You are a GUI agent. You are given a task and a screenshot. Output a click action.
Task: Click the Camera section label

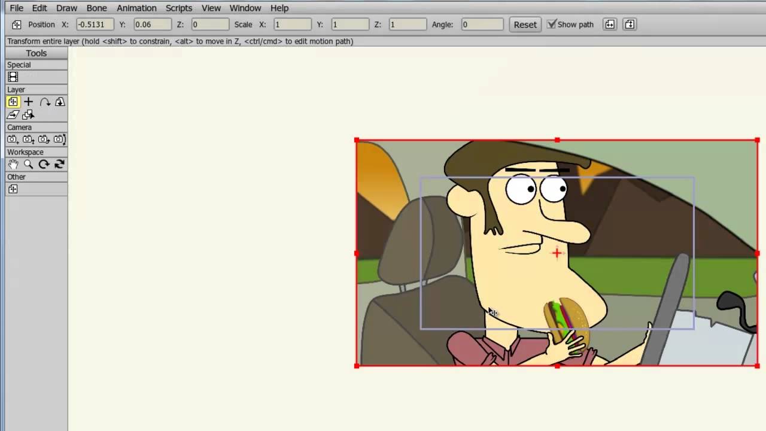[19, 128]
